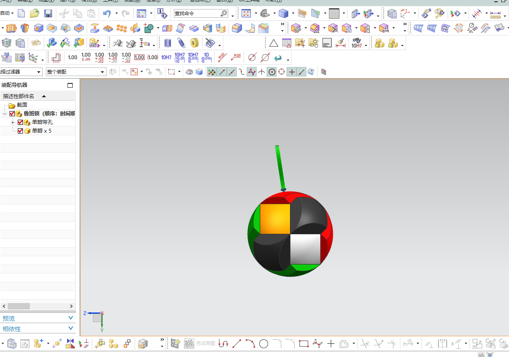Image resolution: width=509 pixels, height=357 pixels.
Task: Click the 查找命令 search field
Action: tap(197, 13)
